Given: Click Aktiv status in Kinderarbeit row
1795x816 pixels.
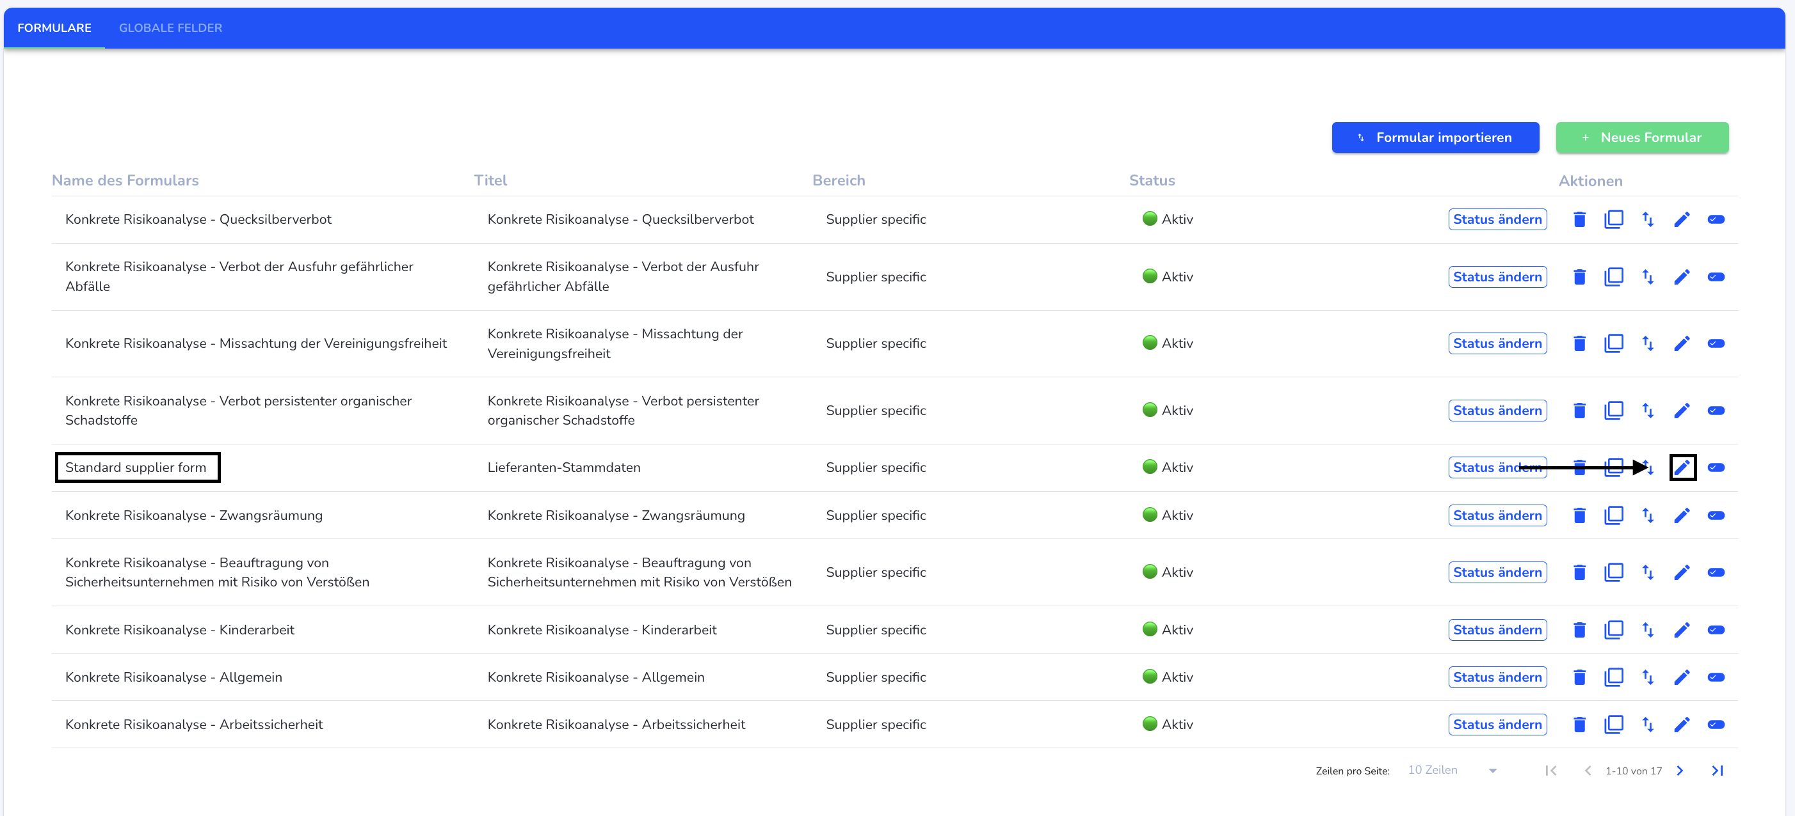Looking at the screenshot, I should 1168,629.
